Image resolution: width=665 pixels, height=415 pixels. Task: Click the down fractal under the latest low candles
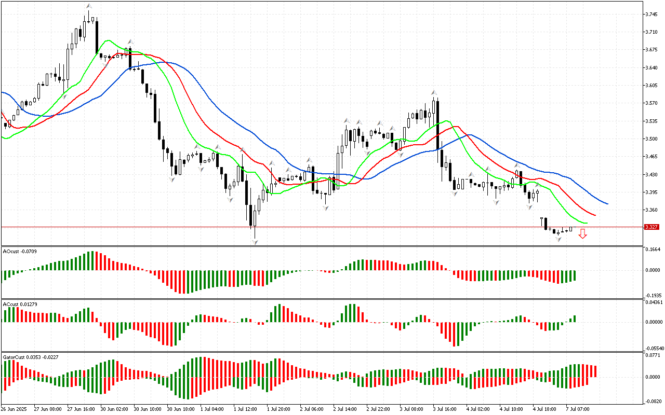tap(558, 239)
